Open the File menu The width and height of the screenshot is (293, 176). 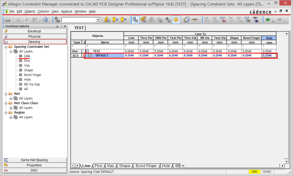pos(12,11)
